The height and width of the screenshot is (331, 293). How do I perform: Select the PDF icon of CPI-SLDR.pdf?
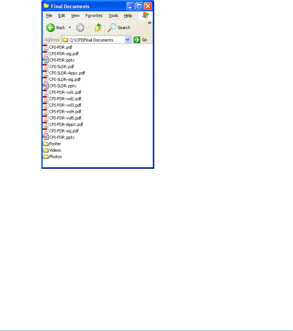(46, 67)
